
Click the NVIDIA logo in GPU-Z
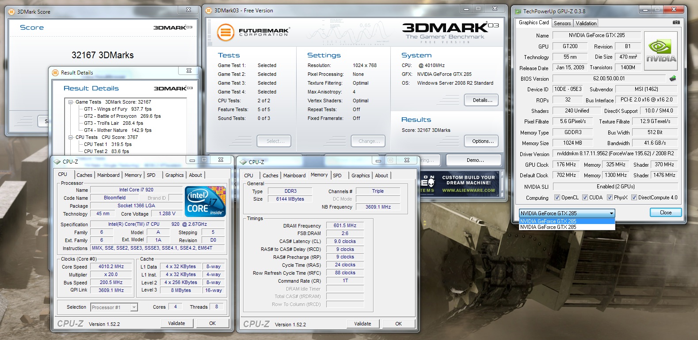tap(661, 52)
